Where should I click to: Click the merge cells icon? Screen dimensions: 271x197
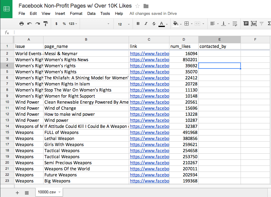coord(197,24)
